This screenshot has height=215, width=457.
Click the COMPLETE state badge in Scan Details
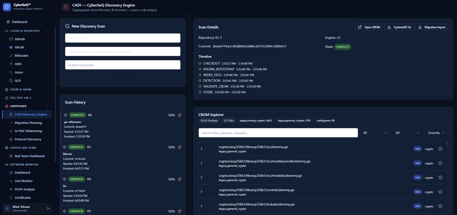[343, 47]
